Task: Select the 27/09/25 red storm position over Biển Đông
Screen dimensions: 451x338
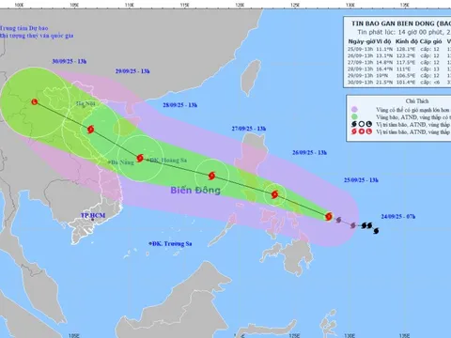Action: pyautogui.click(x=211, y=176)
